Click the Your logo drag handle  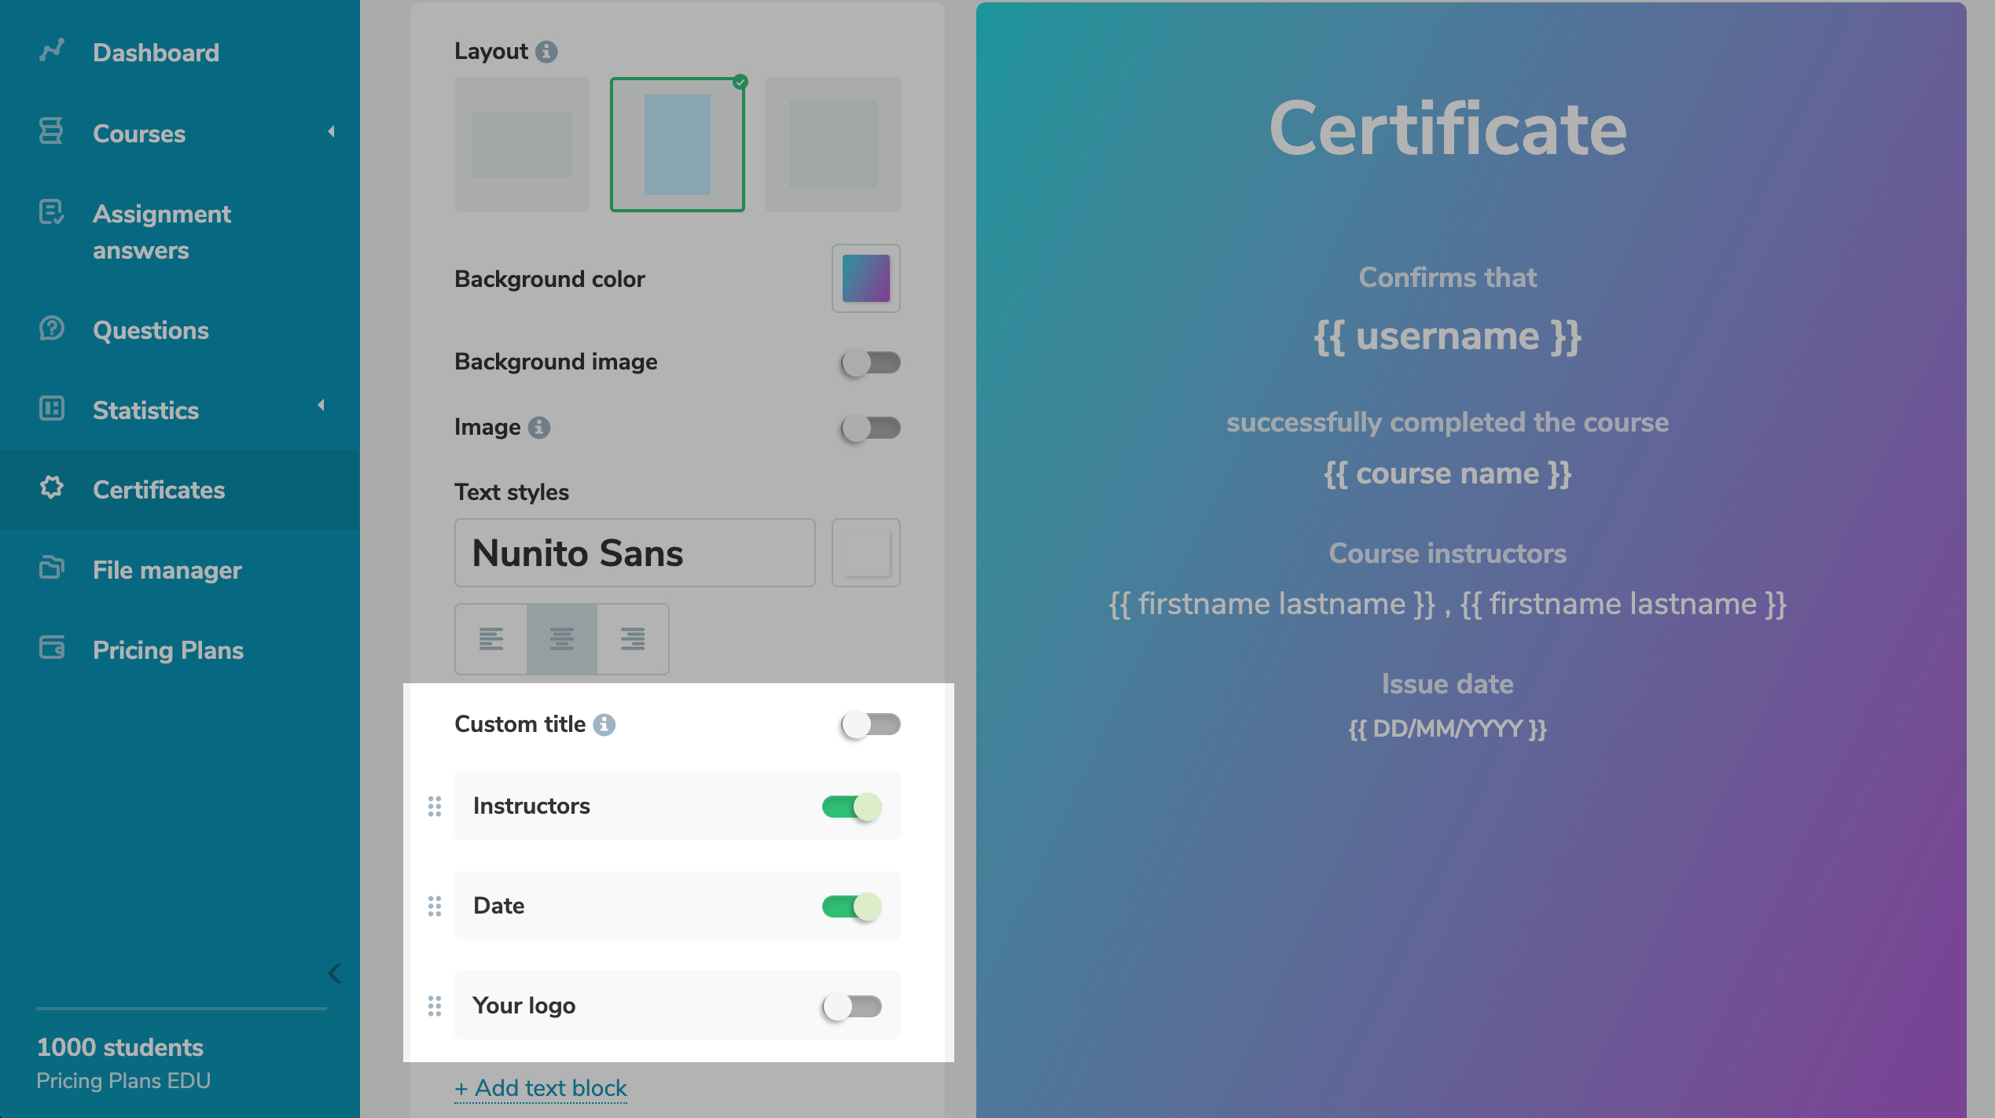point(435,1006)
